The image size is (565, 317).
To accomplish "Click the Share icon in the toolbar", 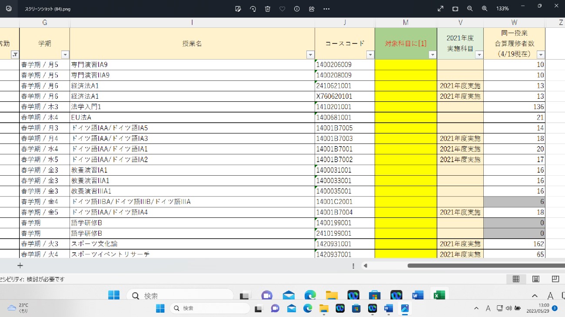I will point(312,9).
